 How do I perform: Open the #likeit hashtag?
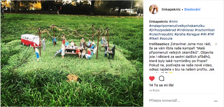(155, 39)
